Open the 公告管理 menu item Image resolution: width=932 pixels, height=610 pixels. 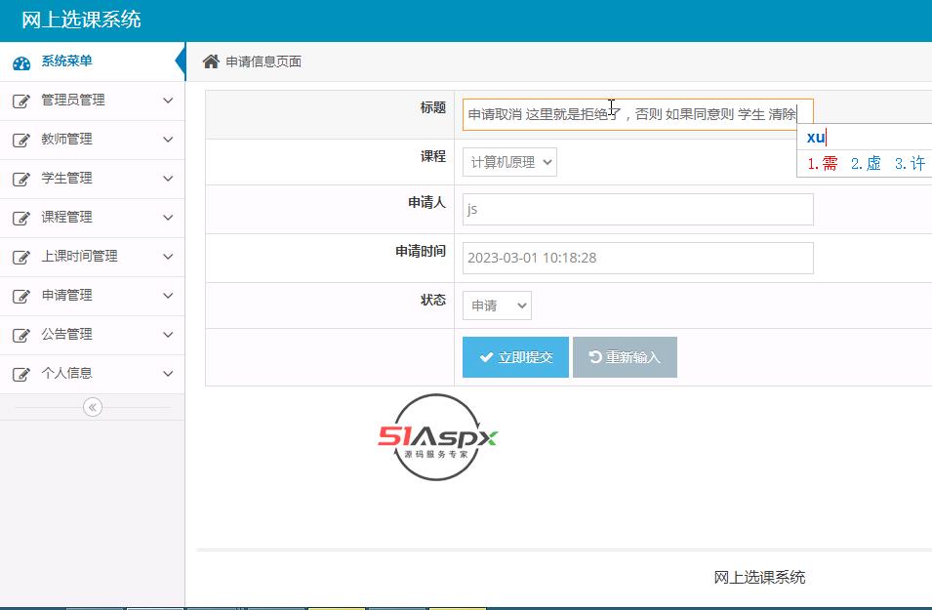pos(92,335)
